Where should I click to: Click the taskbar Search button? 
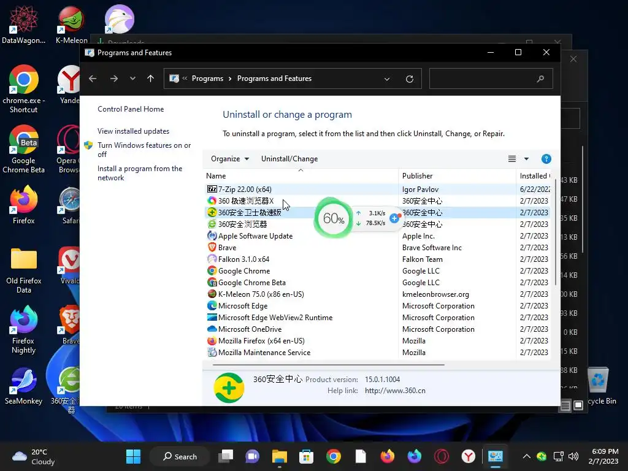180,456
